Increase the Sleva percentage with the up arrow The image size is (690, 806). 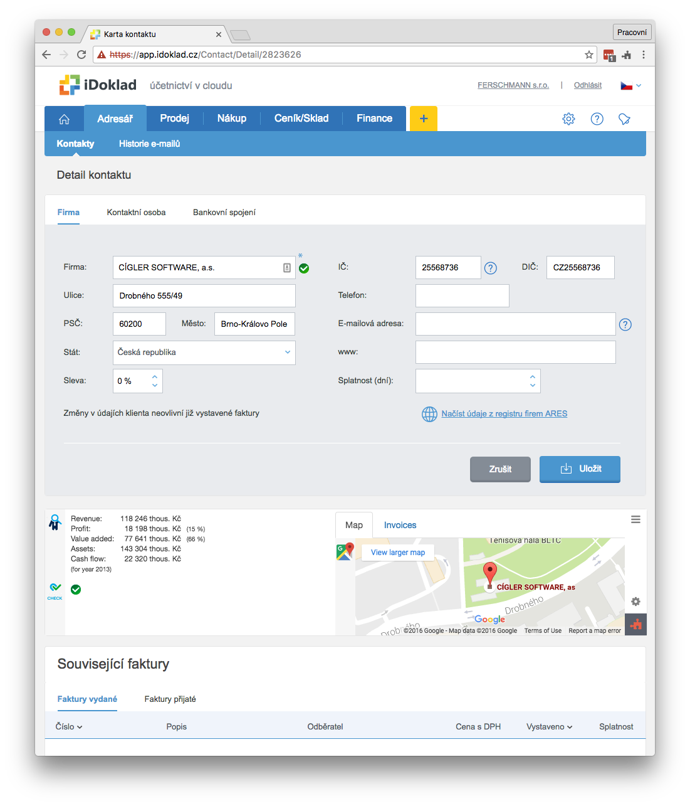pos(155,376)
